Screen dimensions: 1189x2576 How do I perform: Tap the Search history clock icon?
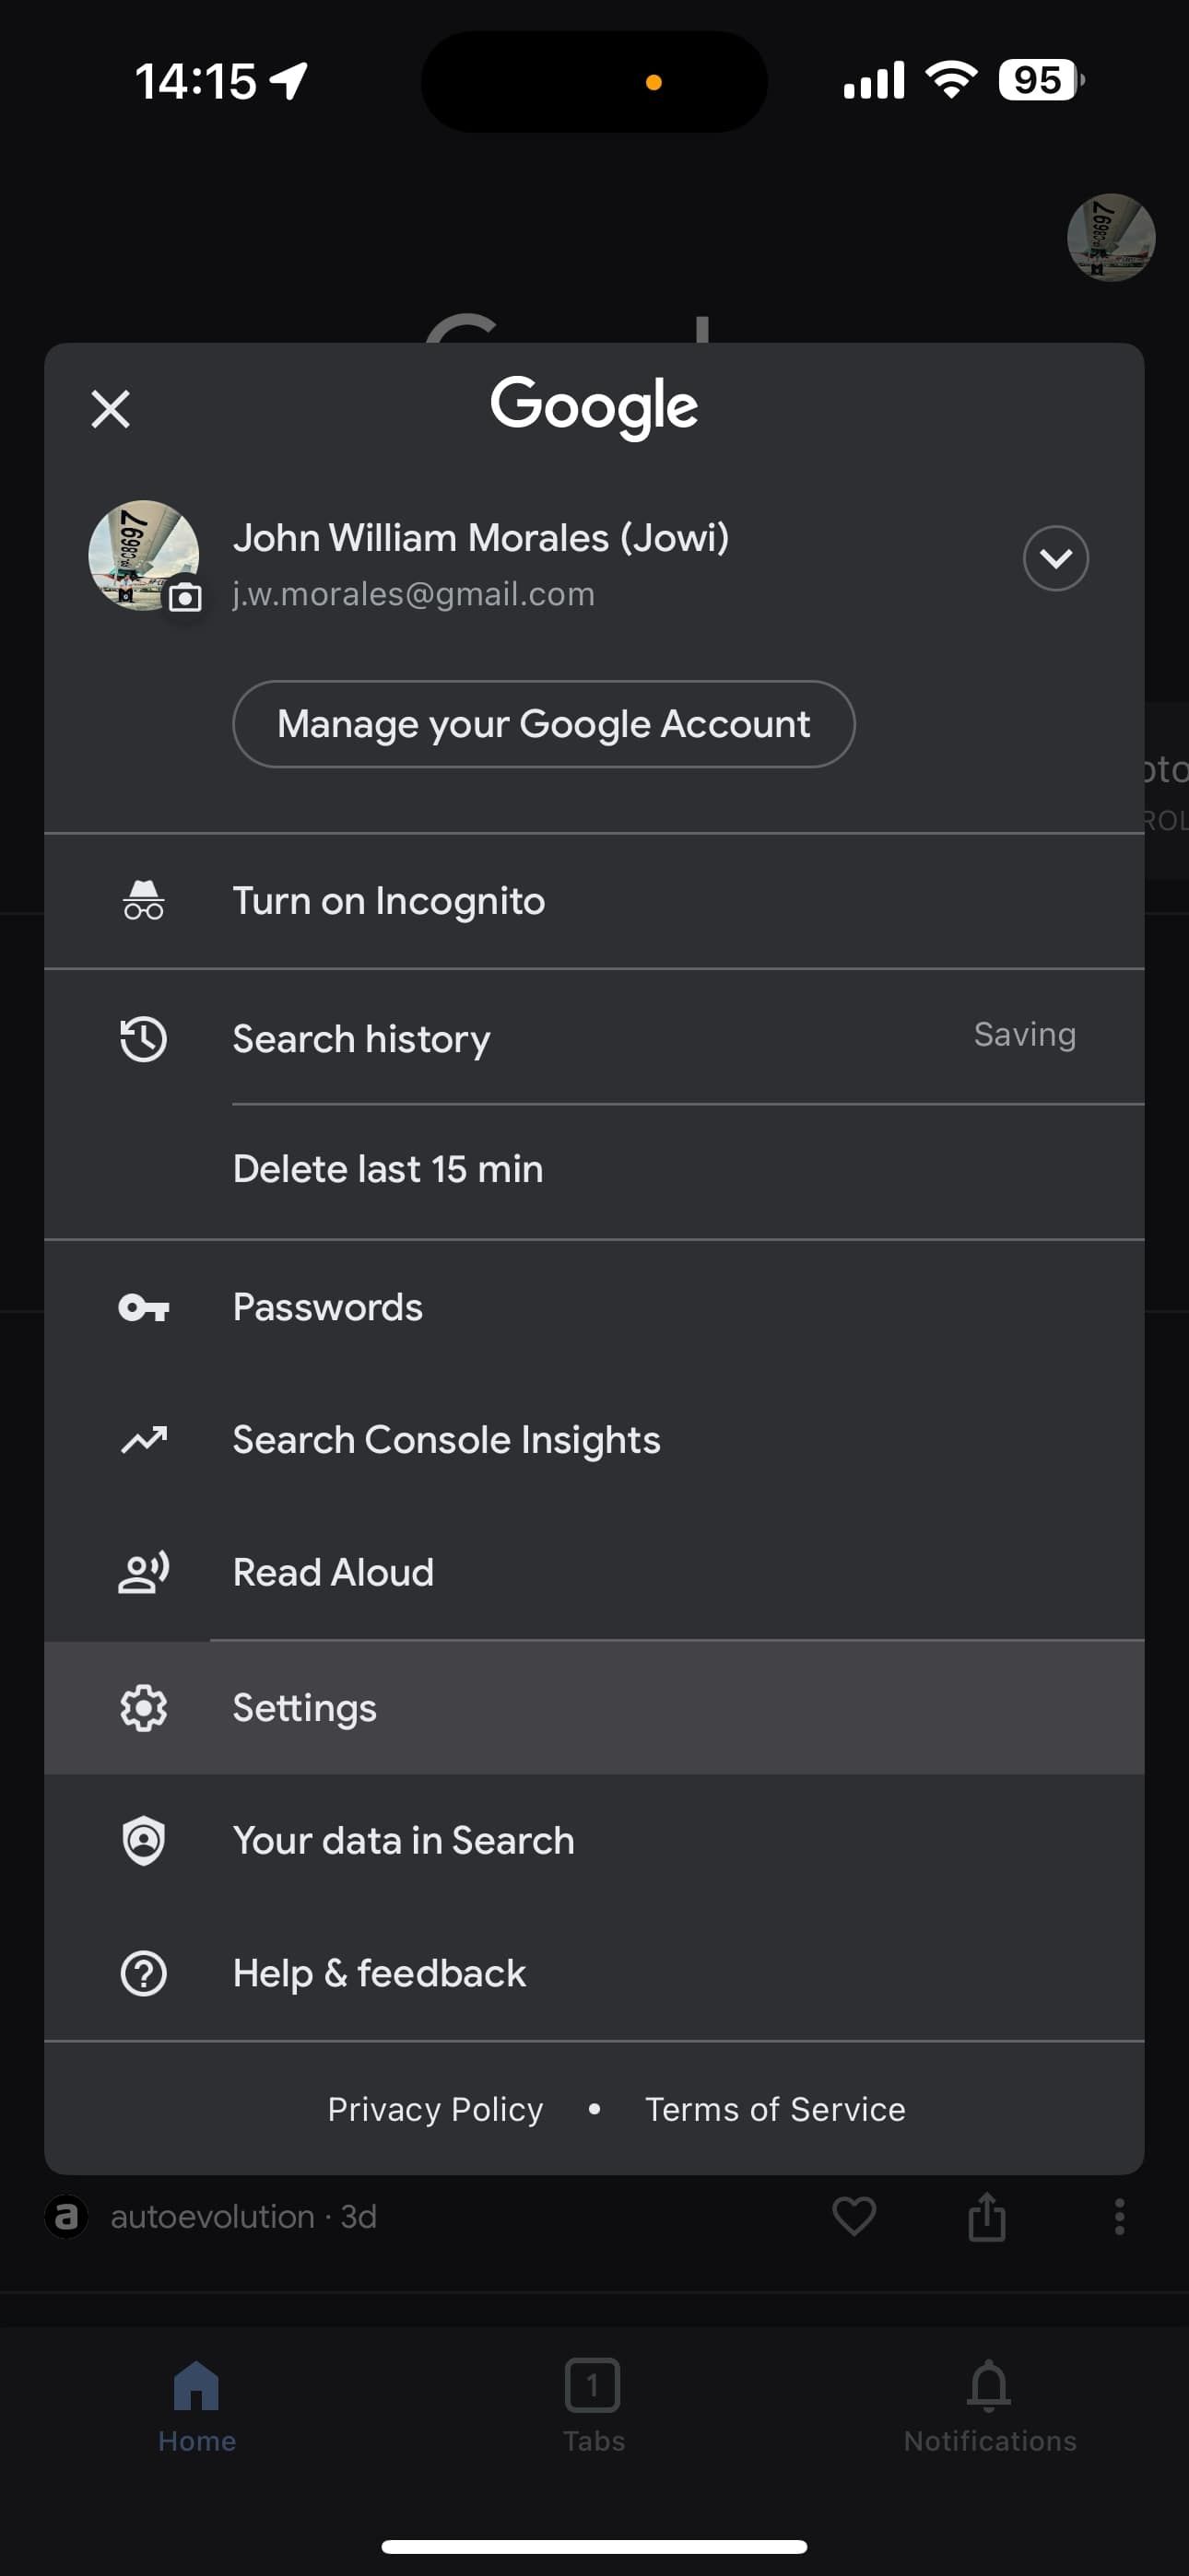143,1038
